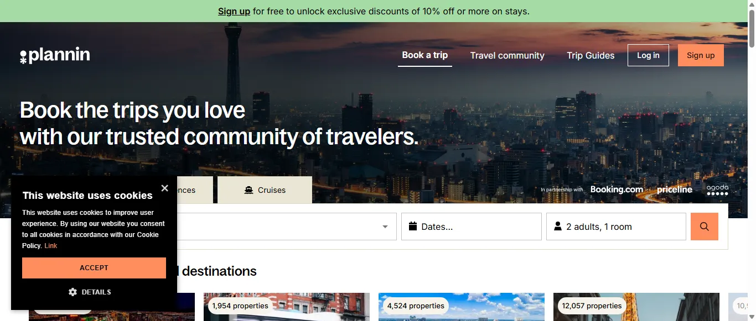Click the Booking.com partner logo

[x=617, y=190]
